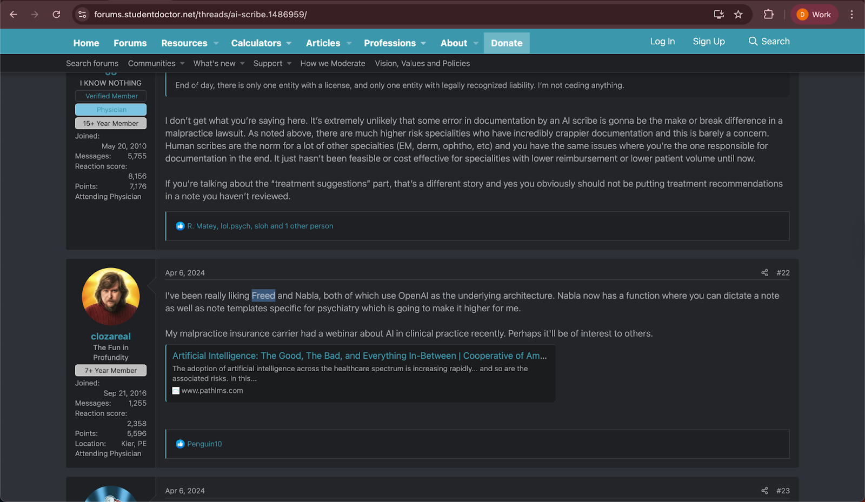The width and height of the screenshot is (865, 502).
Task: Open site info icon in address bar
Action: (82, 15)
